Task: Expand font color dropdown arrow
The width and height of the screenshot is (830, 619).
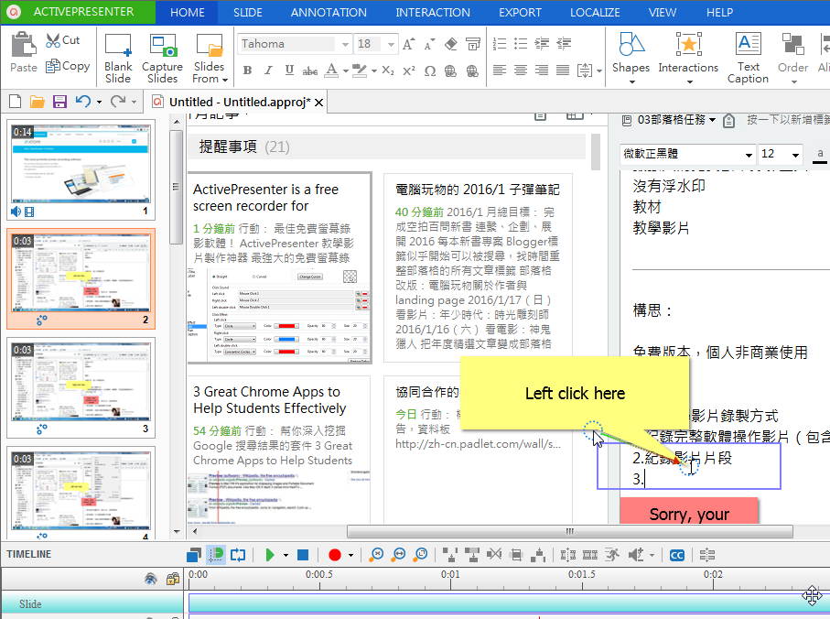Action: coord(345,71)
